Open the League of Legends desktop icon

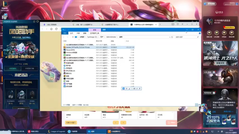(x=5, y=5)
